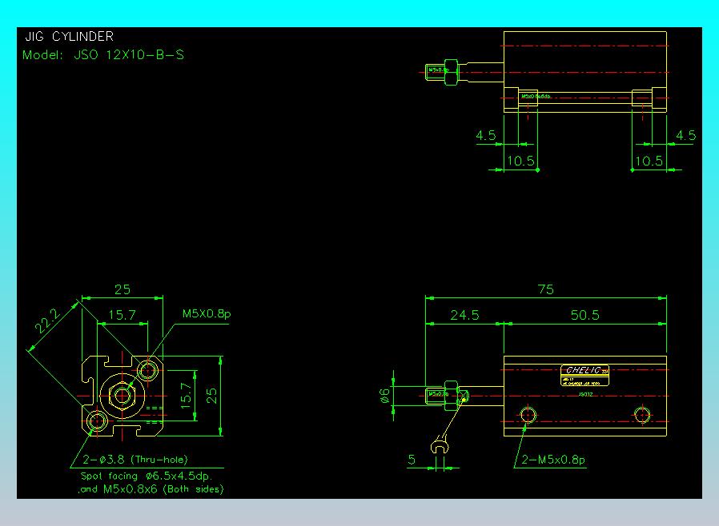719x526 pixels.
Task: Select the "Spot facing ø6.5x4.5dp." note
Action: click(147, 476)
